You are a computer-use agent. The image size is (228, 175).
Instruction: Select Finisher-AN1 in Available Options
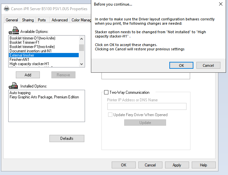(20, 60)
